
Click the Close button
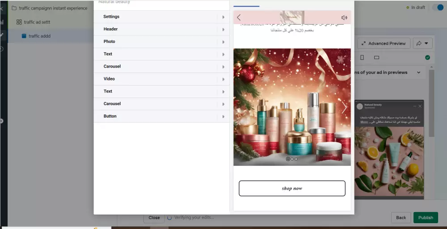[154, 217]
